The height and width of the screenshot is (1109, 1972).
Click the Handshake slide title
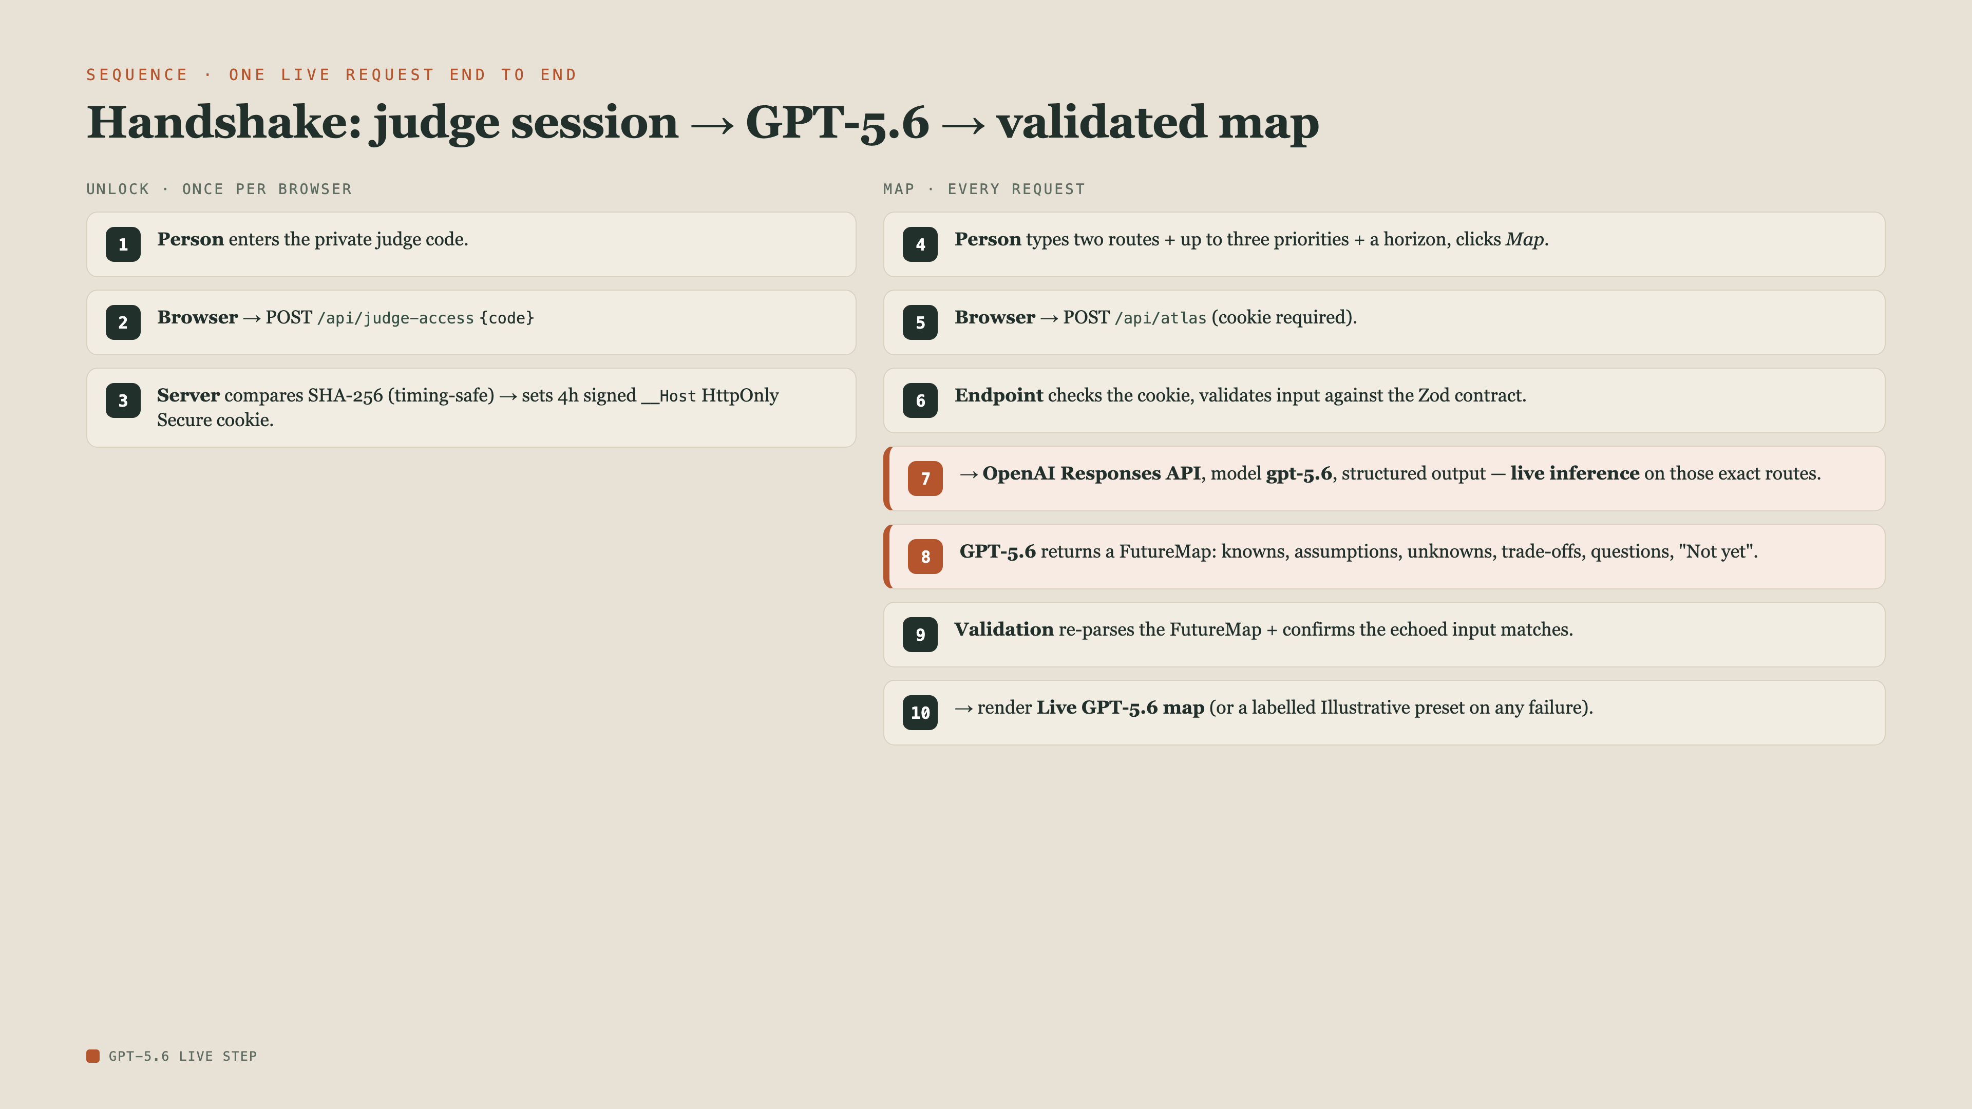pos(703,123)
